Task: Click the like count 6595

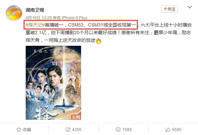Action: (177, 130)
